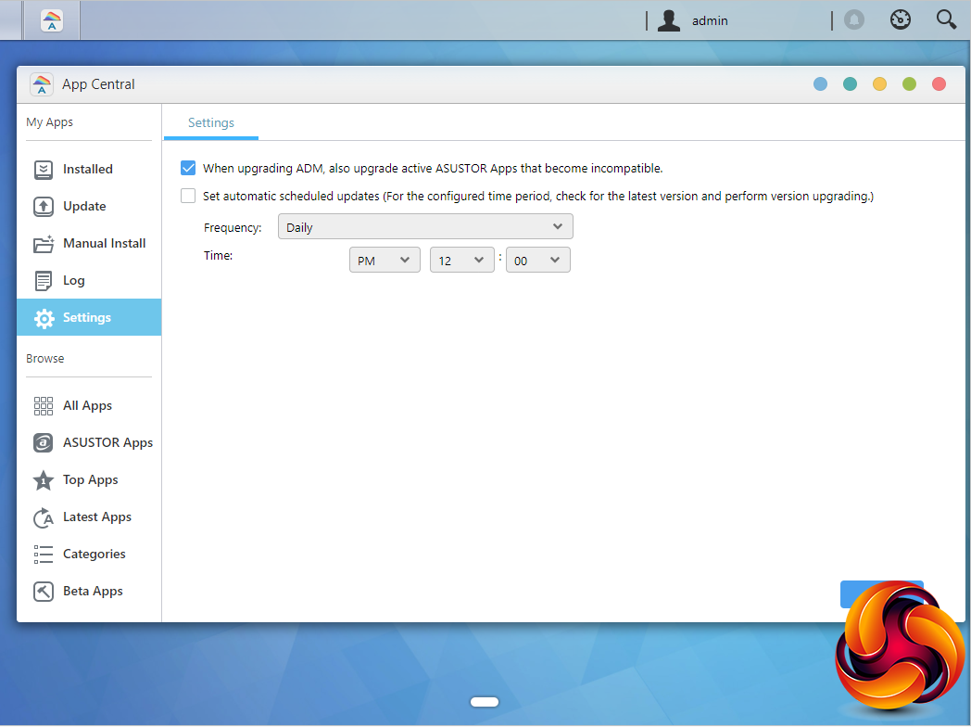This screenshot has height=727, width=971.
Task: Open the hour 12 dropdown
Action: (x=462, y=261)
